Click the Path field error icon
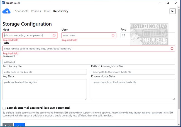181x127 pixels. point(172,49)
